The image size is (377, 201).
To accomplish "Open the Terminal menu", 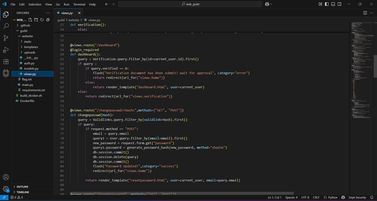I will 79,4.
